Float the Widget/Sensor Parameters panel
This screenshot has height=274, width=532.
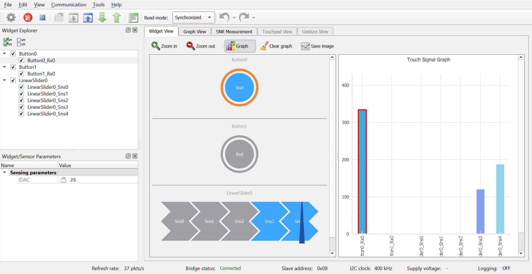pyautogui.click(x=128, y=156)
